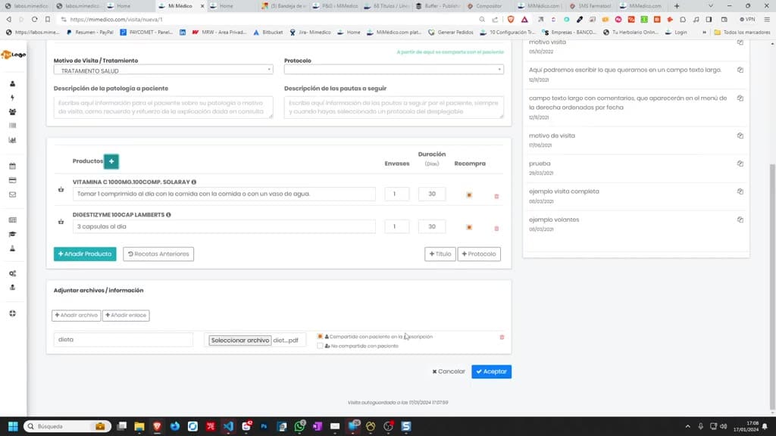Open the user profile sidebar icon
Screen dimensions: 776x436
12,83
